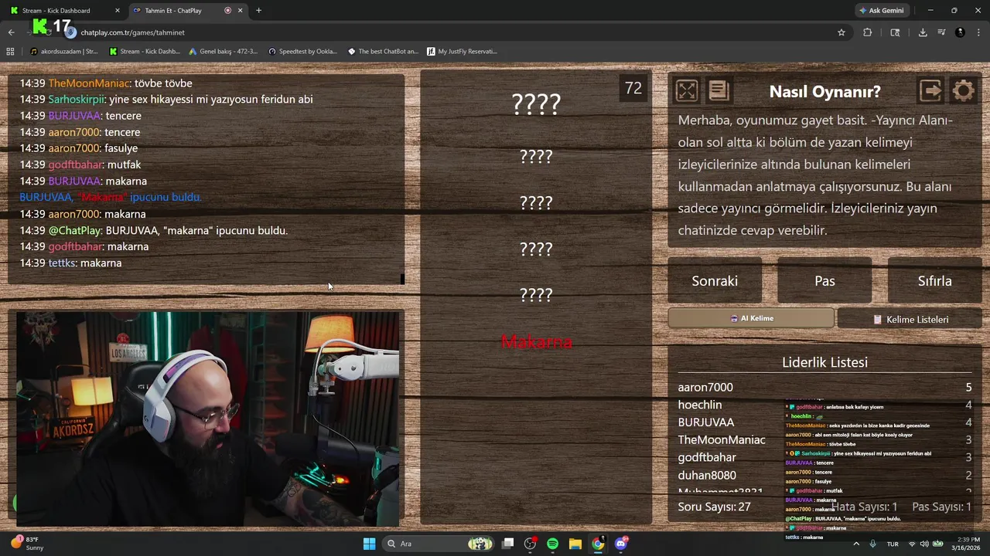Open the Wi-Fi network tray icon

pos(912,544)
